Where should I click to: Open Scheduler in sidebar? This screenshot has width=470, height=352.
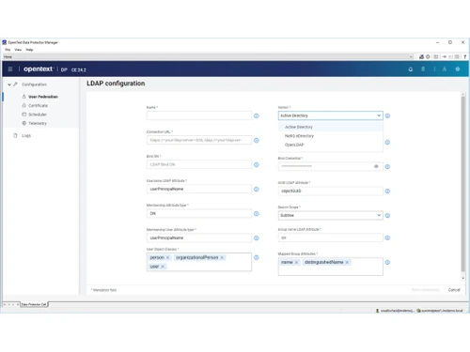38,115
